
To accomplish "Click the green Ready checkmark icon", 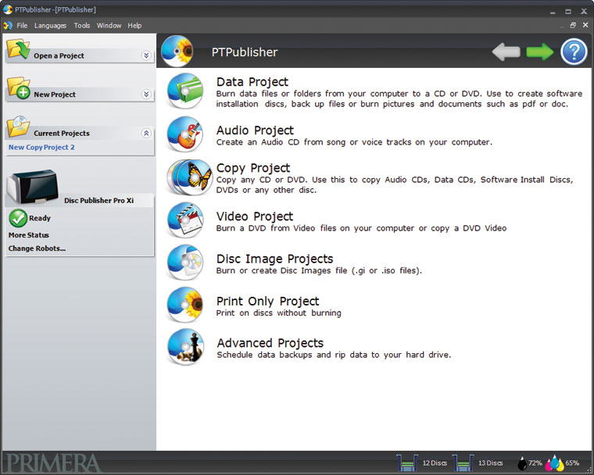I will [18, 218].
